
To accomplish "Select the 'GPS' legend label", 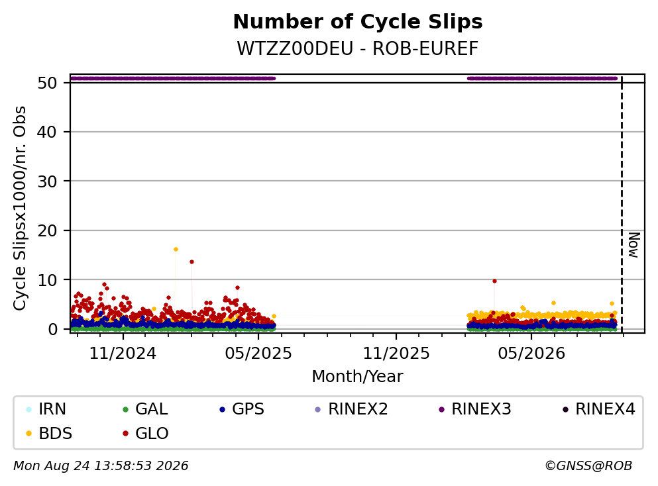I will point(248,409).
